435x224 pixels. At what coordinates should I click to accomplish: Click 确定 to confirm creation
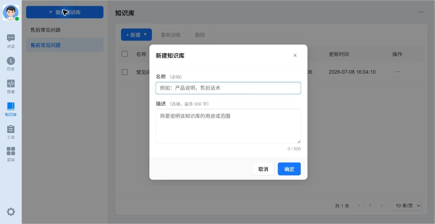tap(289, 169)
